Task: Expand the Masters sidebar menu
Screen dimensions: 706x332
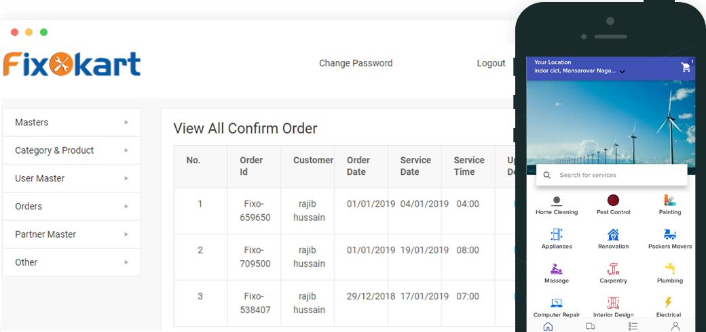Action: (71, 123)
